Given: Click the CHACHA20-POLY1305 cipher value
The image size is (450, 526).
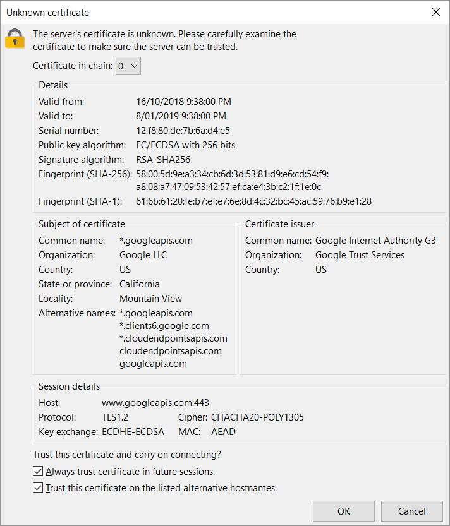Looking at the screenshot, I should pos(257,417).
